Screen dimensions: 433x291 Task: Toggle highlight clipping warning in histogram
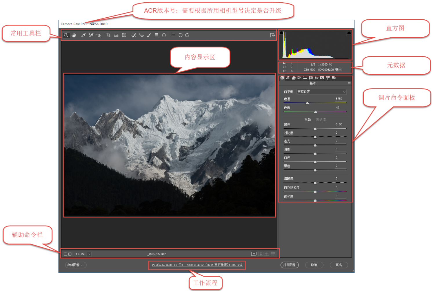(x=349, y=33)
